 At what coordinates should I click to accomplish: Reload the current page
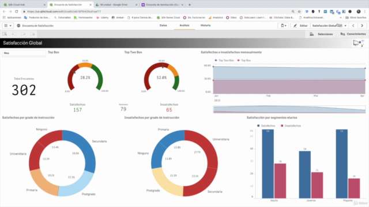(x=17, y=11)
